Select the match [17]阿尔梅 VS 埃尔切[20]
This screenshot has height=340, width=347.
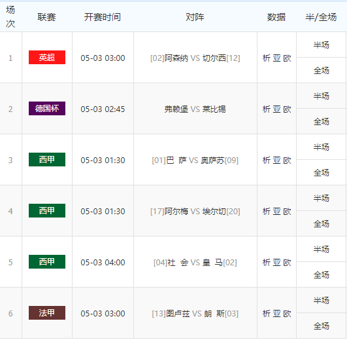tap(195, 212)
